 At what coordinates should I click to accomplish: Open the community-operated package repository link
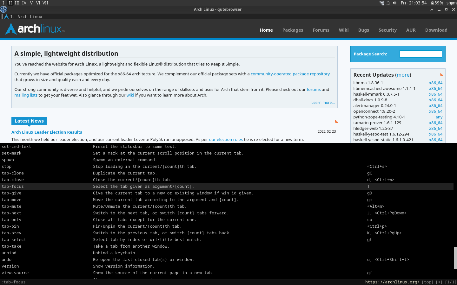click(x=290, y=74)
